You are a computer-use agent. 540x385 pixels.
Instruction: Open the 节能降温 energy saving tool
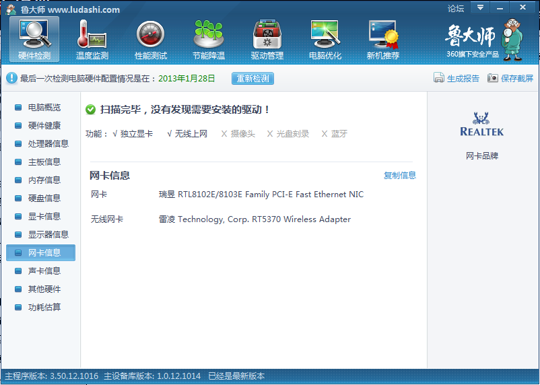tap(209, 39)
